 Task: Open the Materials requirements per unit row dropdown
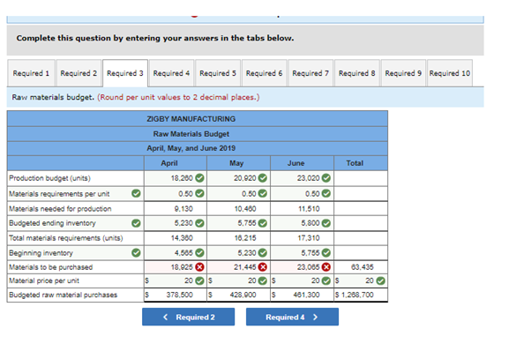click(76, 193)
